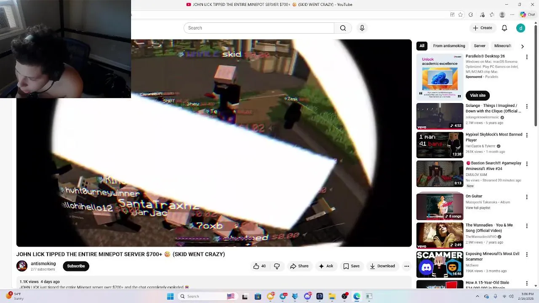This screenshot has width=539, height=303.
Task: Show more filter chips with the arrow
Action: click(x=523, y=46)
